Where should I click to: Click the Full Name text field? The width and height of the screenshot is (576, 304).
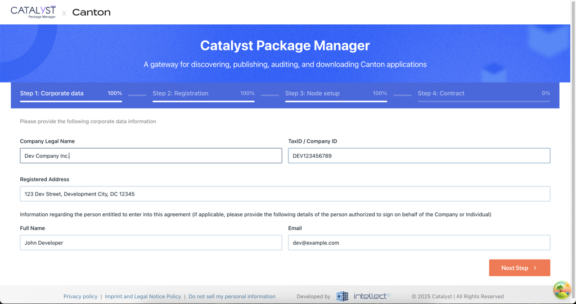(151, 243)
